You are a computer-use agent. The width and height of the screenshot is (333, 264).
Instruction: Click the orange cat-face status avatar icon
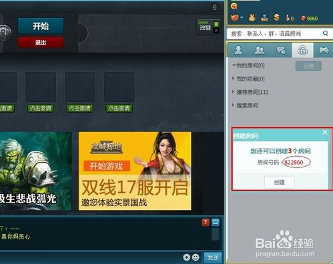pos(235,17)
